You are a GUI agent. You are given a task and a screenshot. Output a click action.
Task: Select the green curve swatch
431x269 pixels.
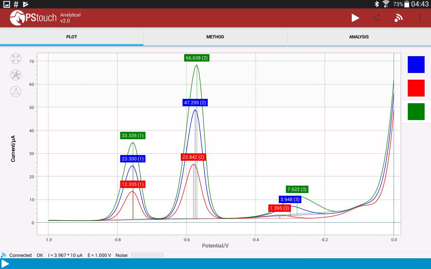click(x=416, y=112)
